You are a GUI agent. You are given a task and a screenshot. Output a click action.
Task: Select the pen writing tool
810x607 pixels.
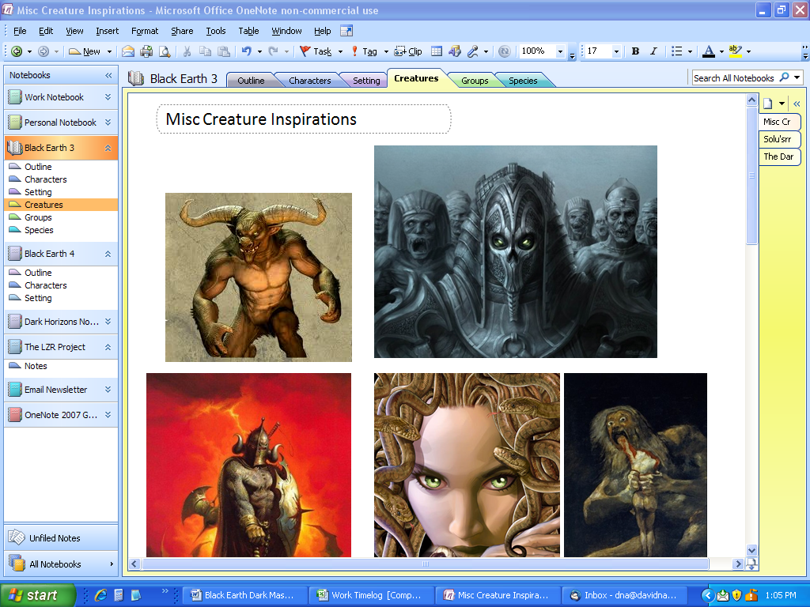(x=473, y=51)
